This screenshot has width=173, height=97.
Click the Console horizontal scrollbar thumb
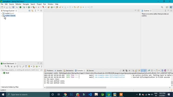click(x=76, y=87)
